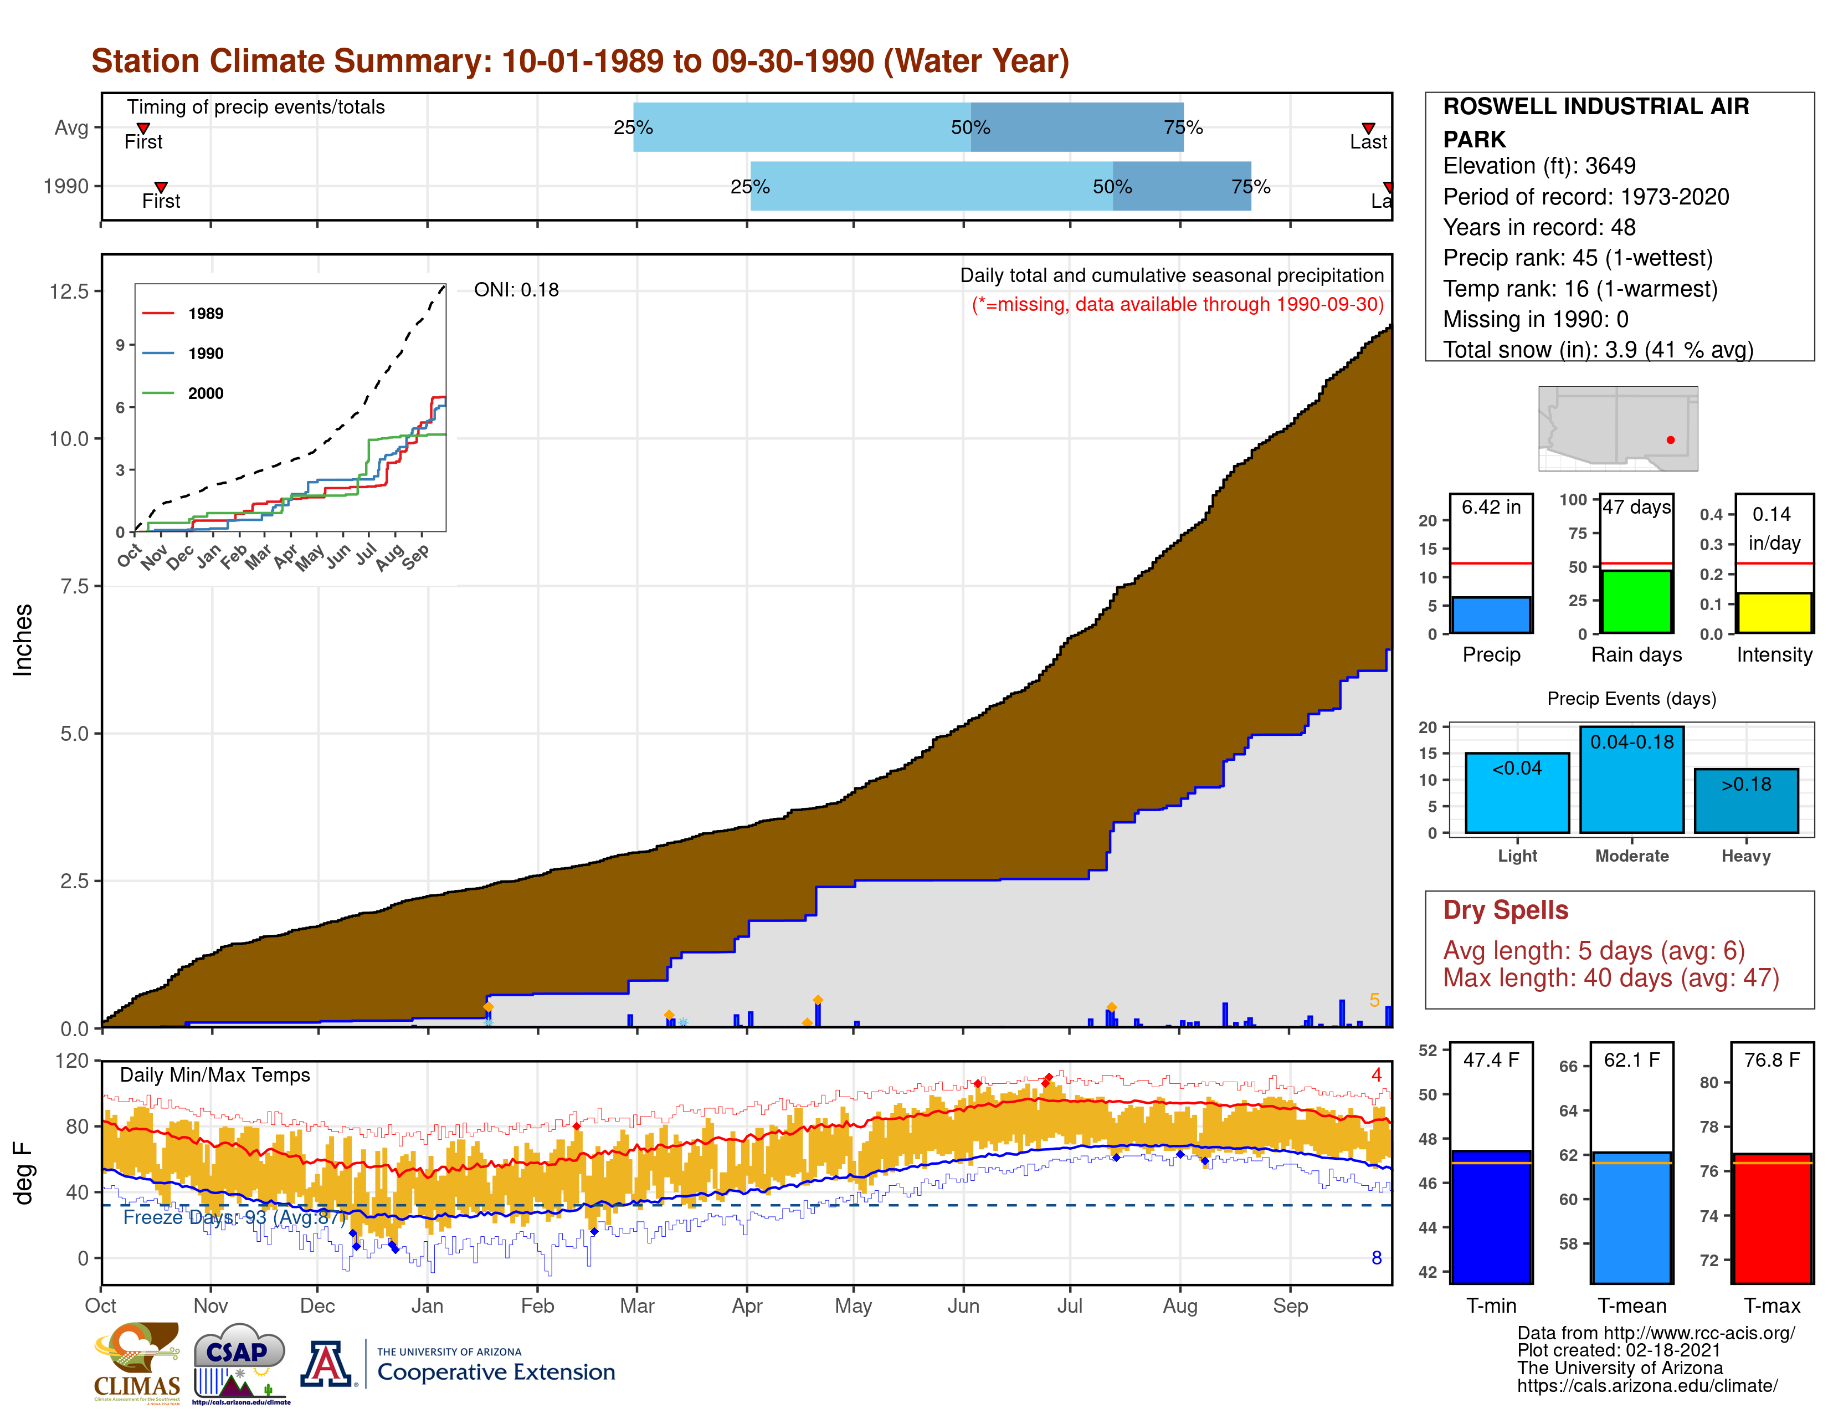The image size is (1828, 1413).
Task: Click the green 2000 legend line
Action: click(x=158, y=393)
